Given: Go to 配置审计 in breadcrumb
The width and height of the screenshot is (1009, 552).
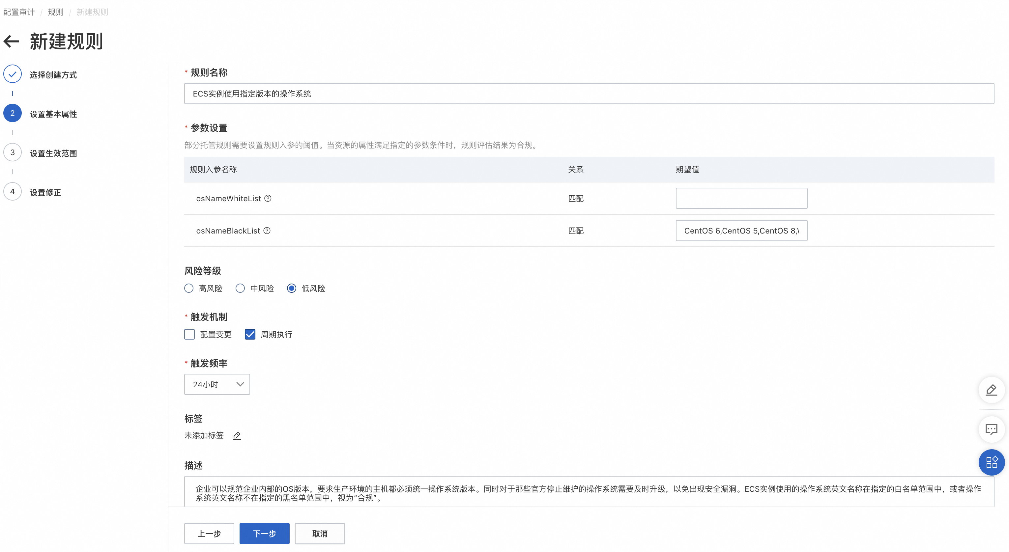Looking at the screenshot, I should click(x=19, y=12).
